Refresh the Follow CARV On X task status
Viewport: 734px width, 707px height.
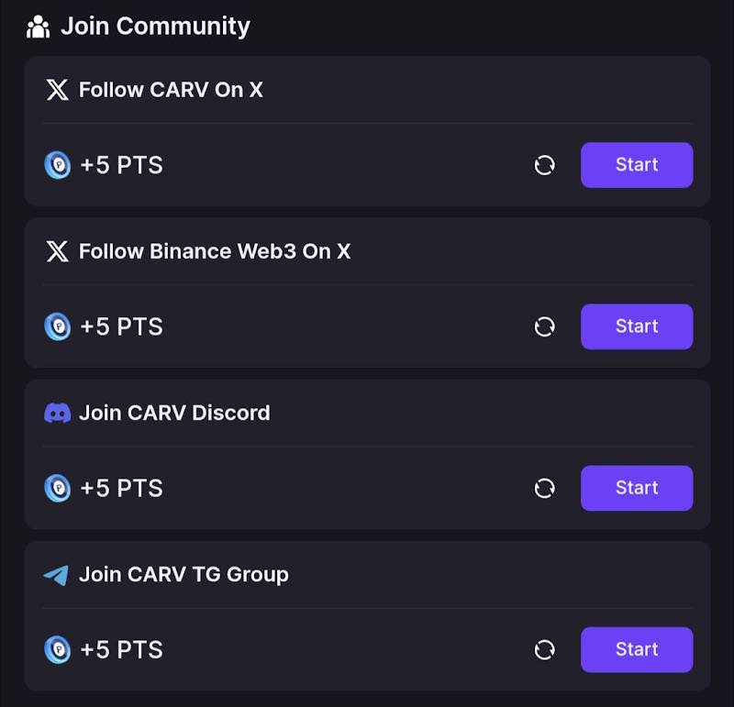544,165
